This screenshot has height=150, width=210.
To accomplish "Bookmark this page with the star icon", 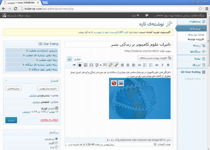I will click(x=200, y=9).
